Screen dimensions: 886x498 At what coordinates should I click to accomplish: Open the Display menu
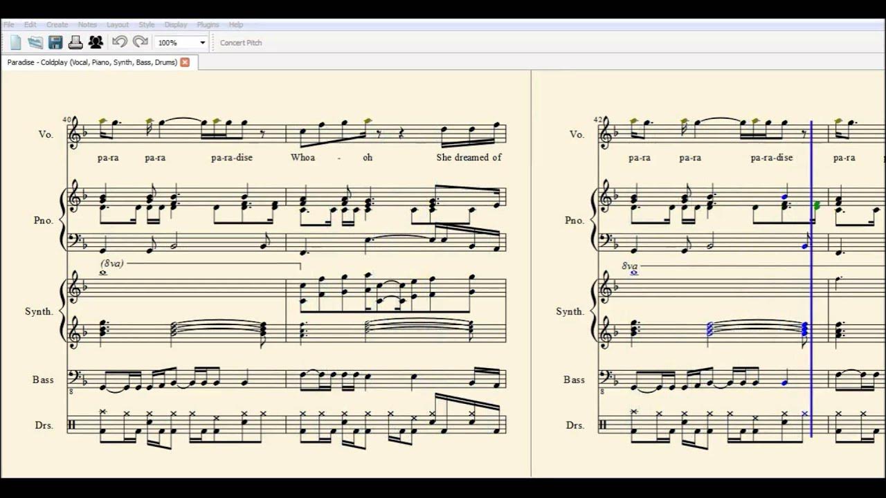(x=176, y=25)
